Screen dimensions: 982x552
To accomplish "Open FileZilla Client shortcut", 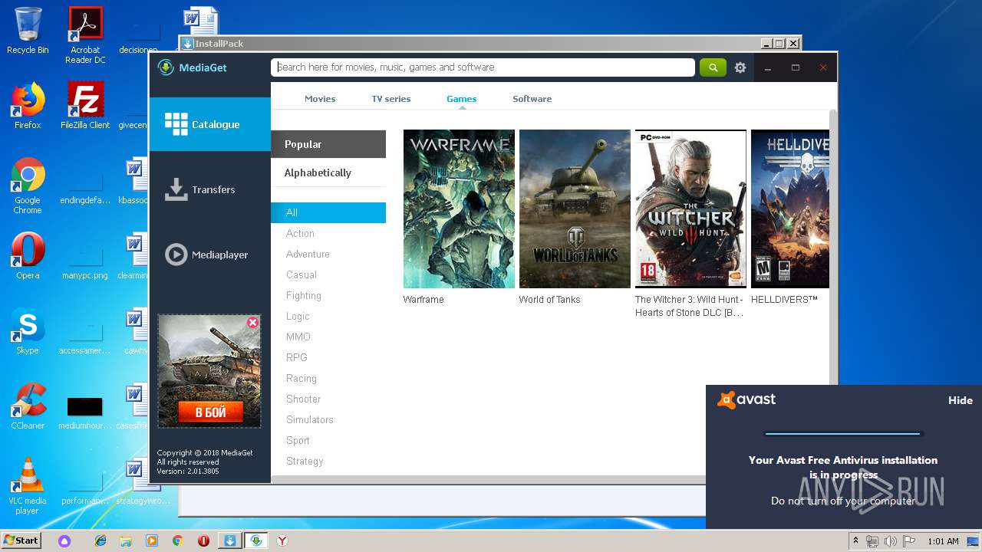I will (85, 106).
